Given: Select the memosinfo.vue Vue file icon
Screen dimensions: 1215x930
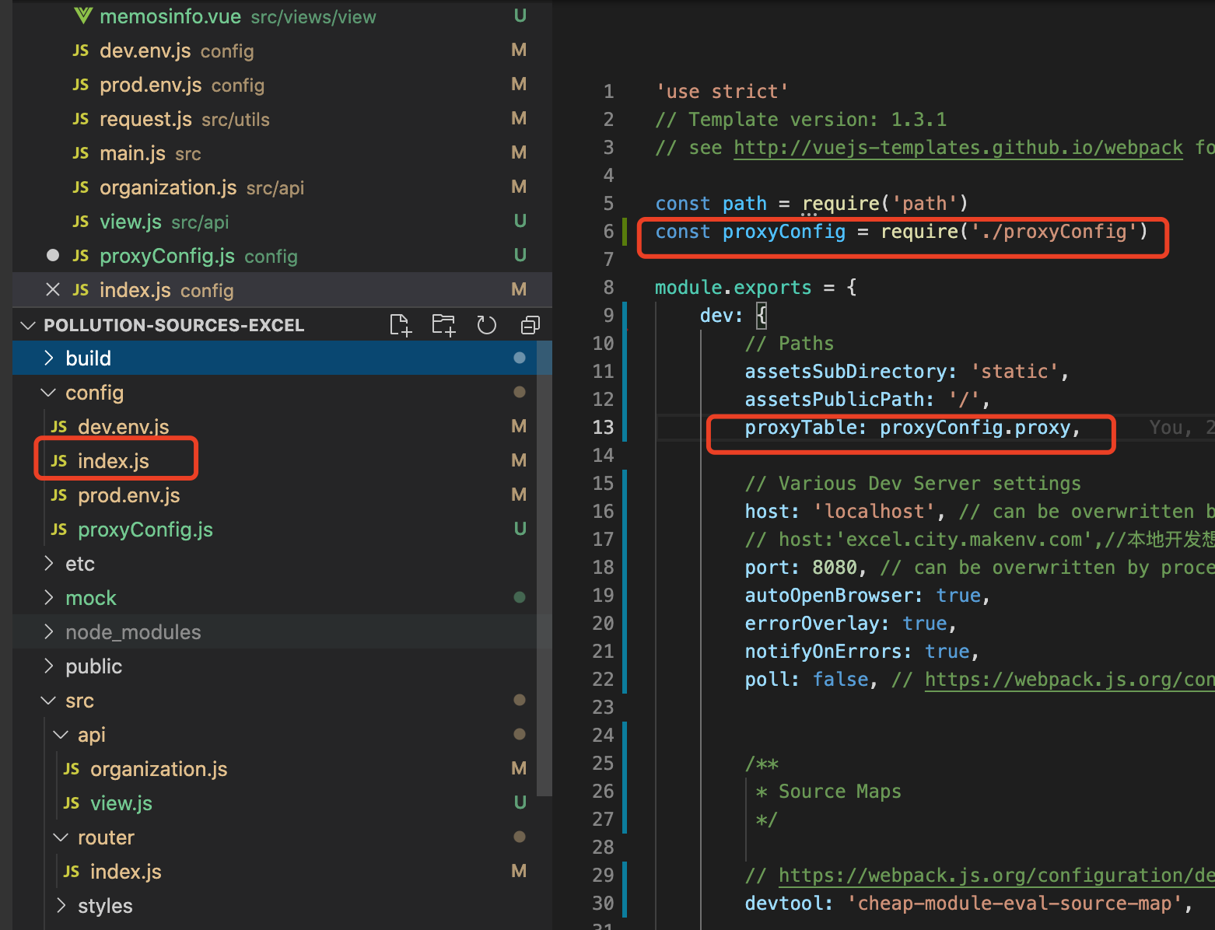Looking at the screenshot, I should click(83, 15).
